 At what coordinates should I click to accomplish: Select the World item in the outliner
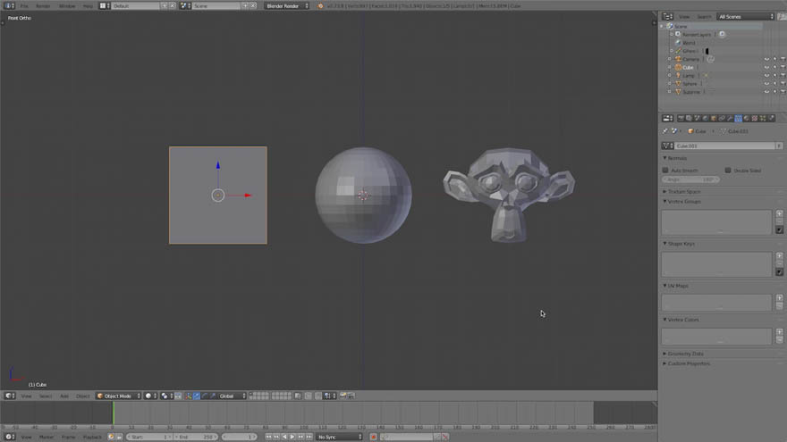pyautogui.click(x=689, y=43)
